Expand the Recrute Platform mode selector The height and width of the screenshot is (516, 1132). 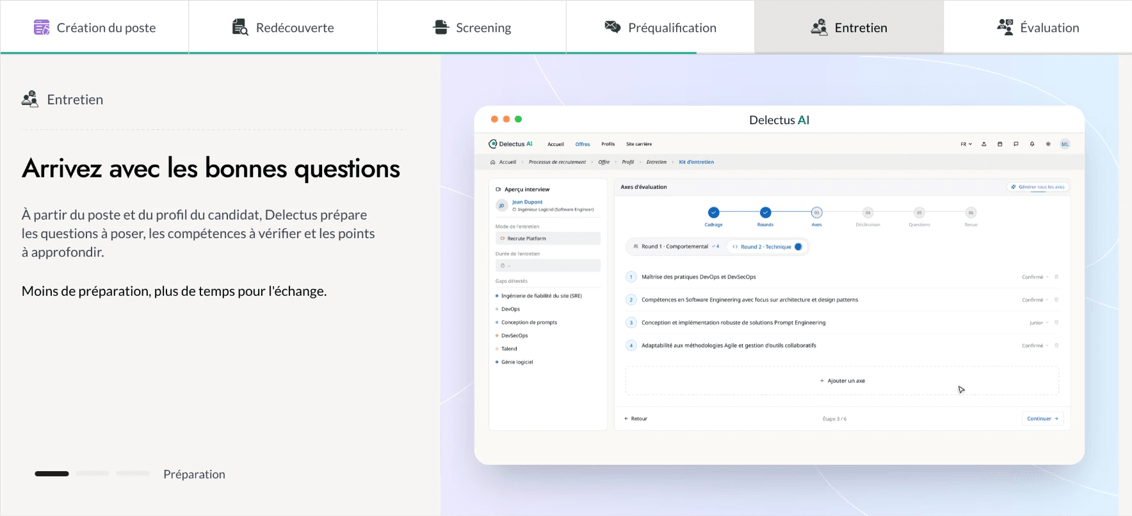click(x=548, y=238)
